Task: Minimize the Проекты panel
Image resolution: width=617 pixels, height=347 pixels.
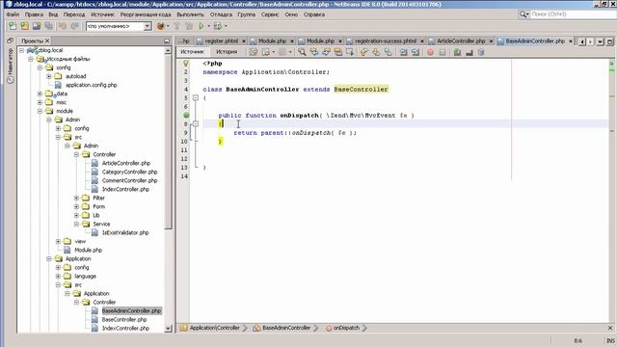Action: (x=167, y=40)
